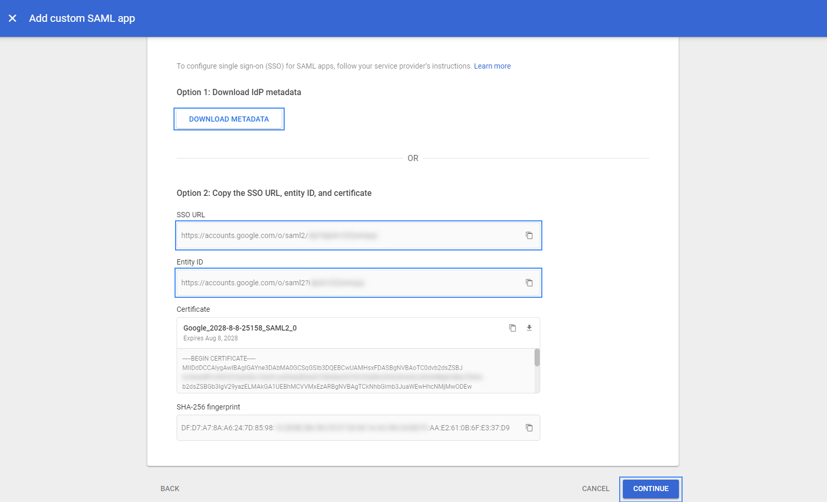Click the Google_2028-8-8-25158_SAML2_0 certificate name
Screen dimensions: 827x502
[240, 328]
